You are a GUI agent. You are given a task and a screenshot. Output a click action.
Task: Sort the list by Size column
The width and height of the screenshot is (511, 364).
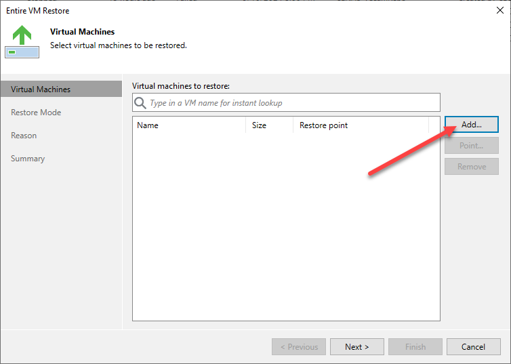tap(269, 125)
